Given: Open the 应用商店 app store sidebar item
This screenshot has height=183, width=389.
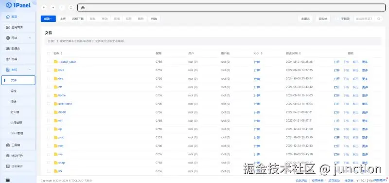Looking at the screenshot, I should click(18, 27).
